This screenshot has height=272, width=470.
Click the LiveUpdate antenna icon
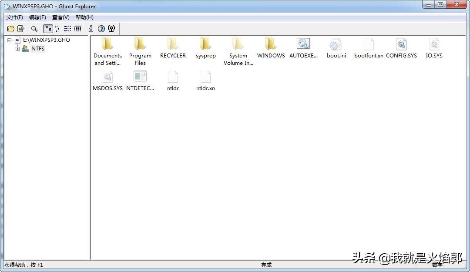pyautogui.click(x=111, y=29)
